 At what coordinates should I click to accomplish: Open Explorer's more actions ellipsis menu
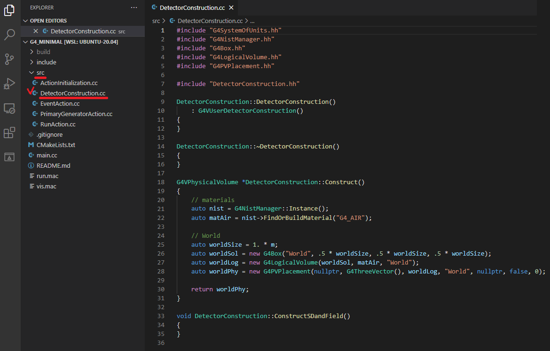coord(134,8)
